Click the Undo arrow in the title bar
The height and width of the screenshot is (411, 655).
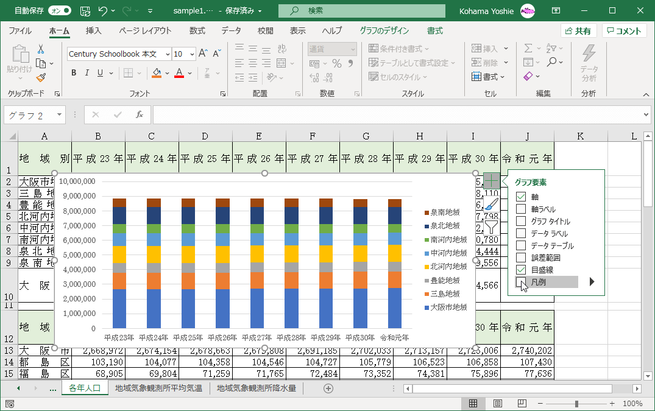102,11
